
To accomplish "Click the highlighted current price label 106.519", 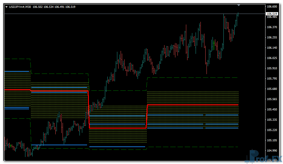I will pos(272,14).
